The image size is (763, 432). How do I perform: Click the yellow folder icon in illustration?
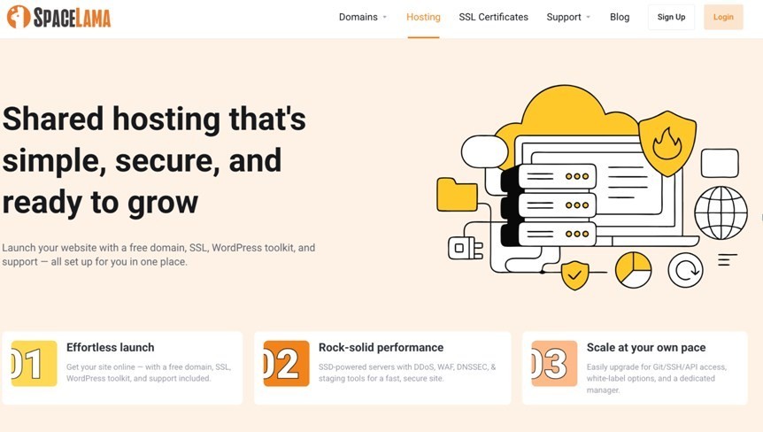457,195
